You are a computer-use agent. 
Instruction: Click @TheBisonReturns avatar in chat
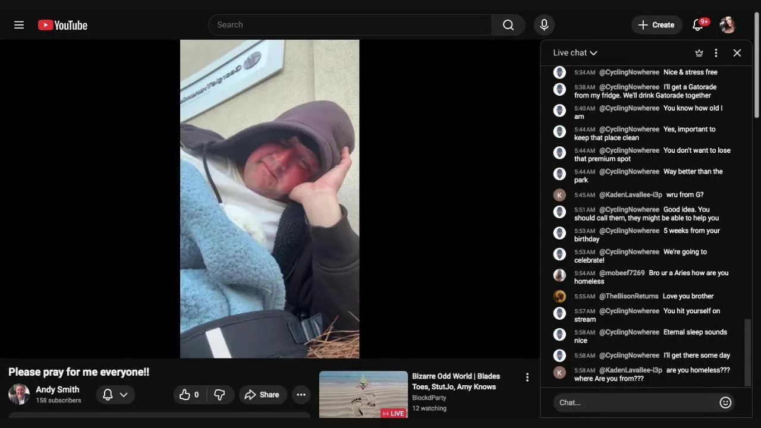(x=559, y=296)
